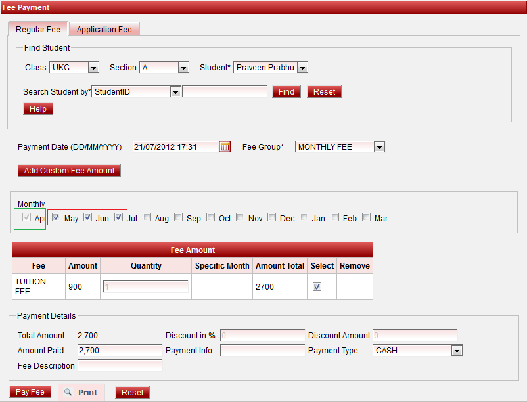Tick the Aug month checkbox
The width and height of the screenshot is (527, 402).
coord(147,217)
